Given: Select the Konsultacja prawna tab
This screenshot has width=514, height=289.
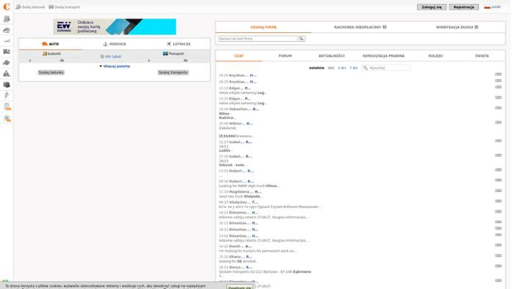Looking at the screenshot, I should (x=383, y=56).
